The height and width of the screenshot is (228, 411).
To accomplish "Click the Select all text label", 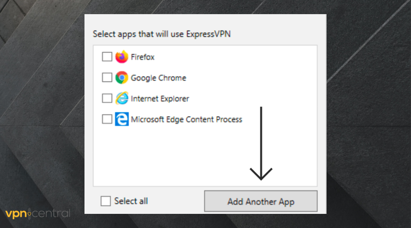I will [131, 201].
